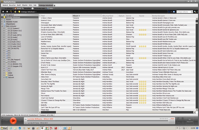The image size is (199, 130).
Task: Select the E:\ [E Audio] drive
Action: pos(13,33)
